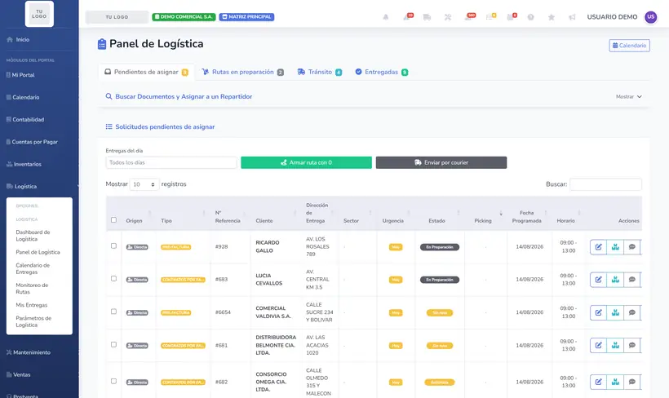This screenshot has width=669, height=398.
Task: Click the tools wrench icon in top bar
Action: pyautogui.click(x=448, y=17)
